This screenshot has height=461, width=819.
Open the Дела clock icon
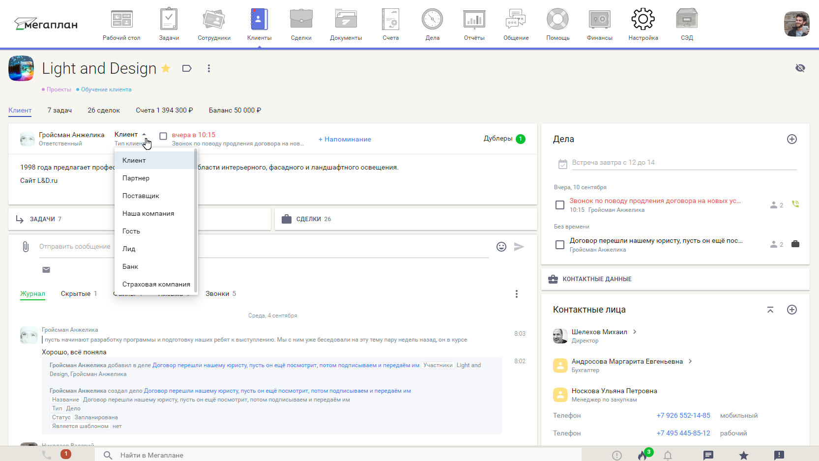coord(432,20)
